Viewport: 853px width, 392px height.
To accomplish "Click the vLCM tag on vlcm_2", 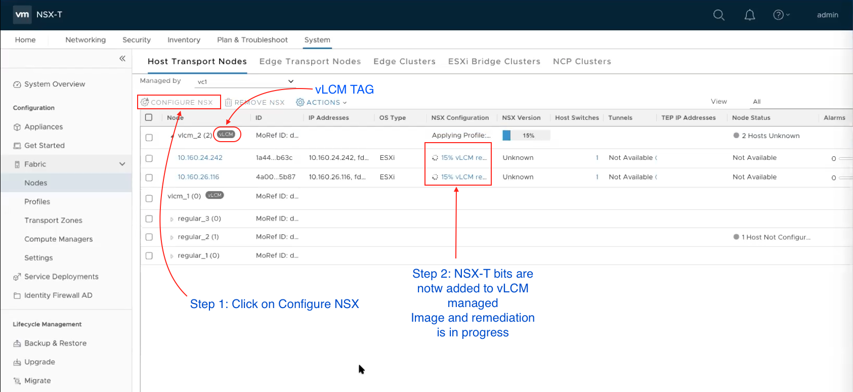I will (x=226, y=134).
